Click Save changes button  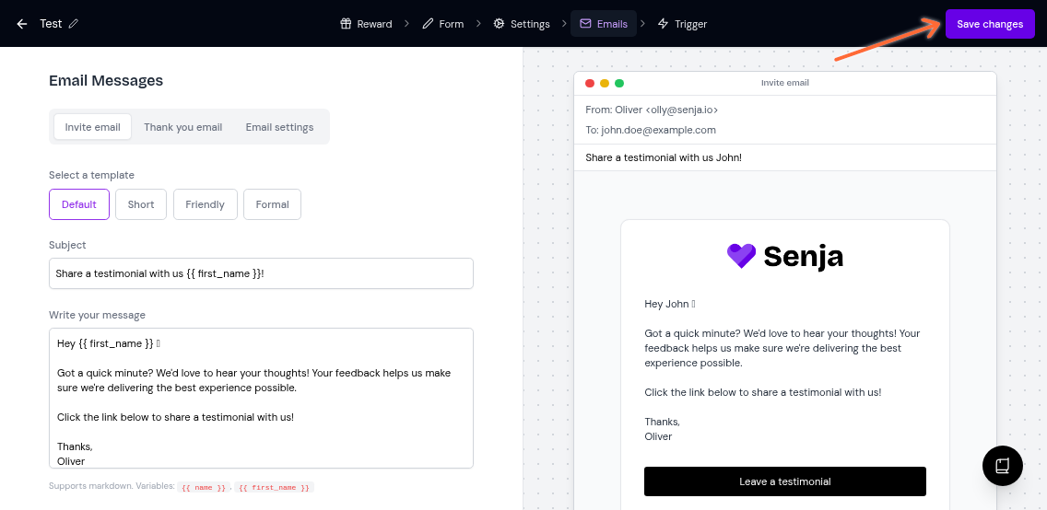(990, 24)
